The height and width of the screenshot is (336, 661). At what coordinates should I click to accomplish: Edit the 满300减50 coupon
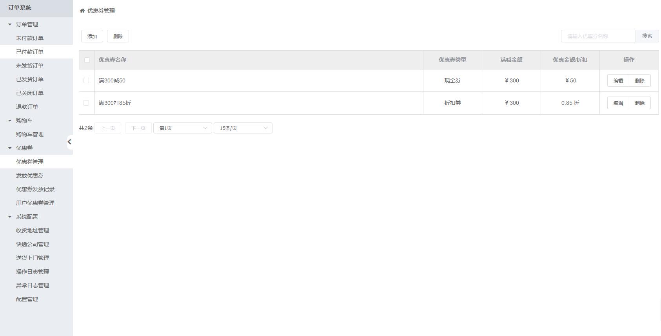point(618,80)
